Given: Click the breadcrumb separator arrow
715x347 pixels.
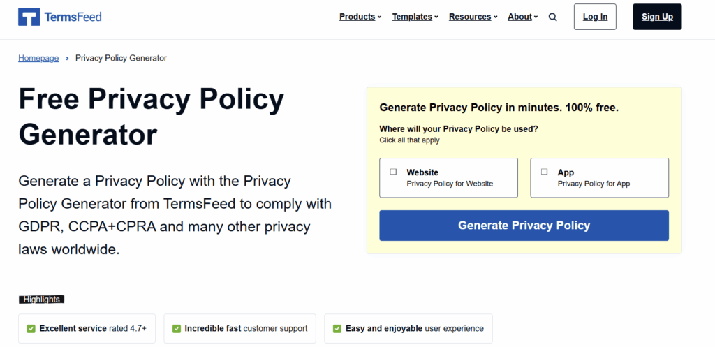Looking at the screenshot, I should tap(67, 58).
